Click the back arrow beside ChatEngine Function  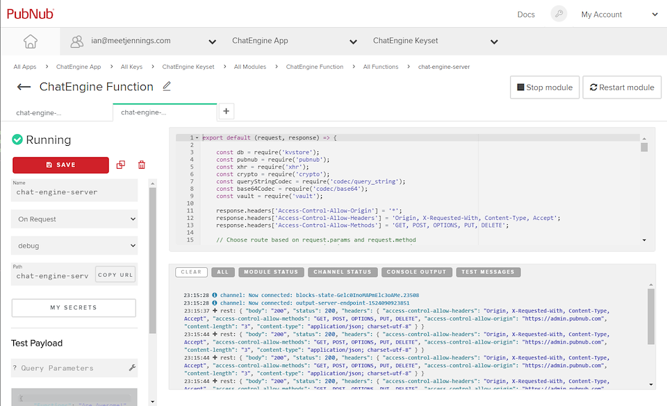(24, 87)
